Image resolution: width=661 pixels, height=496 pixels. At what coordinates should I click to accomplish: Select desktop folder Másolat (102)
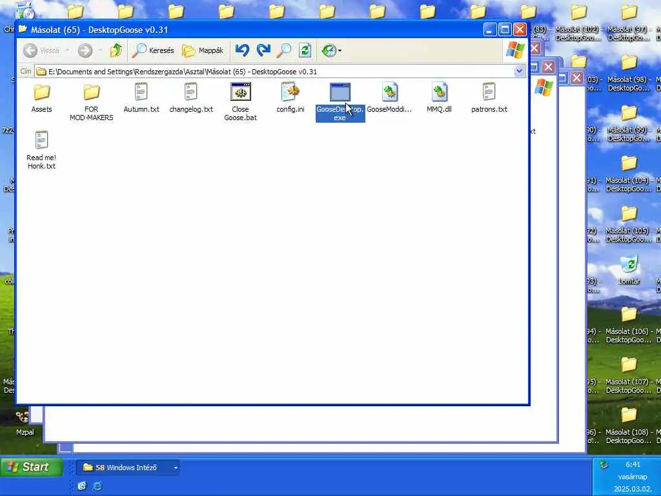[x=578, y=23]
